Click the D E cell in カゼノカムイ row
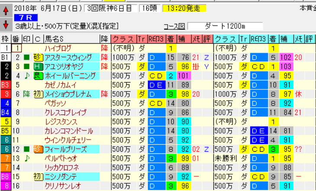316x191 pixels. [157, 85]
